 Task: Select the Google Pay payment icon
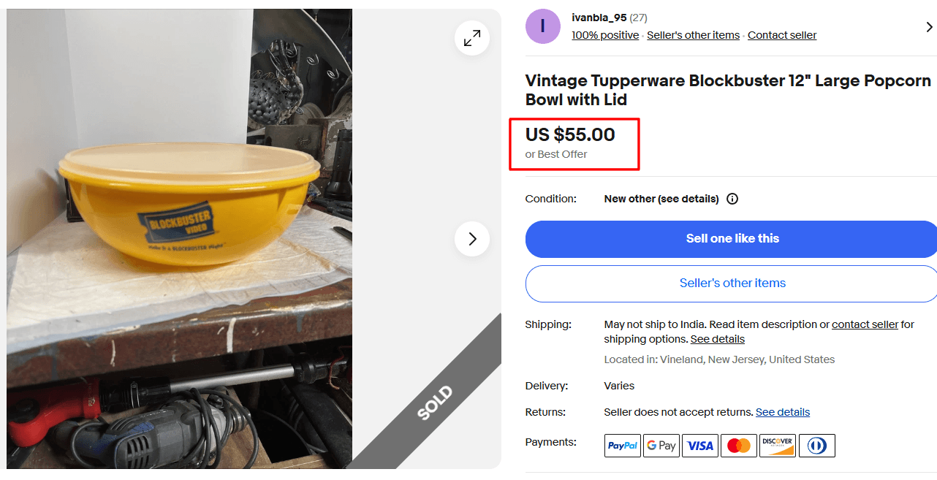(661, 446)
